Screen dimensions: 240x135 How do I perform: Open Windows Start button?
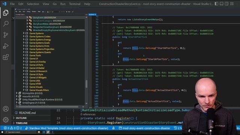2,132
